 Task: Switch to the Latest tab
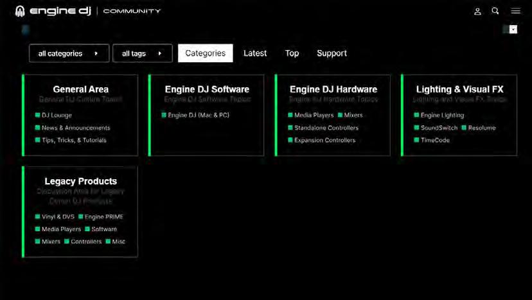(255, 53)
